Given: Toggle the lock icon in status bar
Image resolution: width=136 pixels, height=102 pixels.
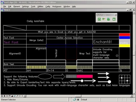Looking at the screenshot, I should click(x=78, y=99).
